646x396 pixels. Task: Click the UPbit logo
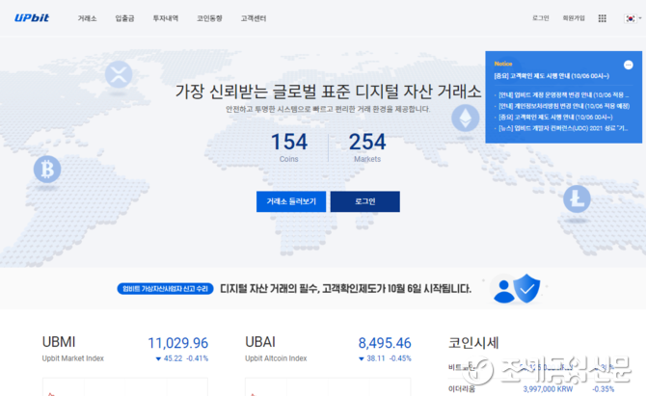coord(32,18)
